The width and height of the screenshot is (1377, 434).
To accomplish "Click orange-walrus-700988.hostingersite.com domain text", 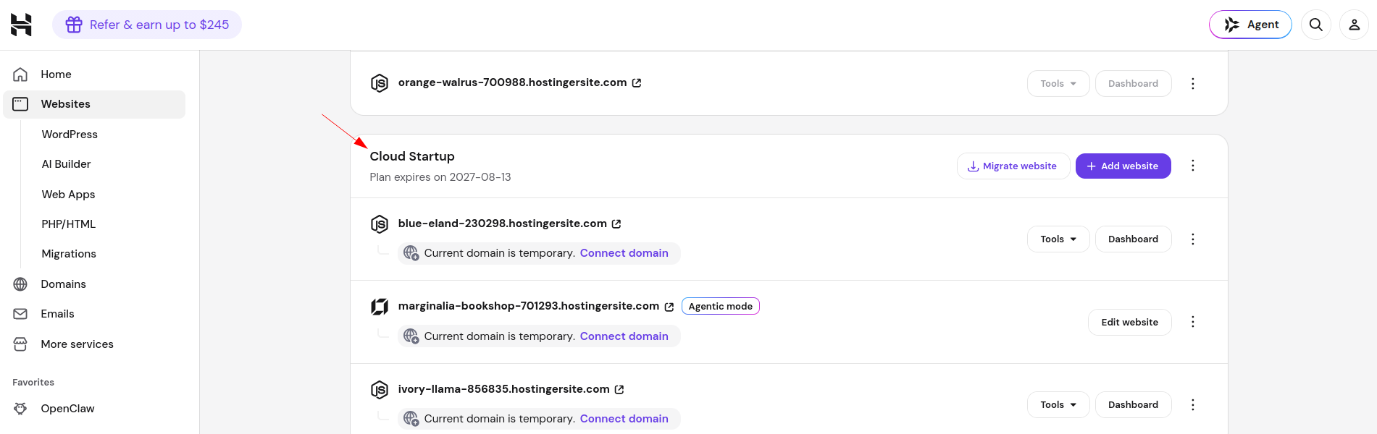I will point(513,82).
